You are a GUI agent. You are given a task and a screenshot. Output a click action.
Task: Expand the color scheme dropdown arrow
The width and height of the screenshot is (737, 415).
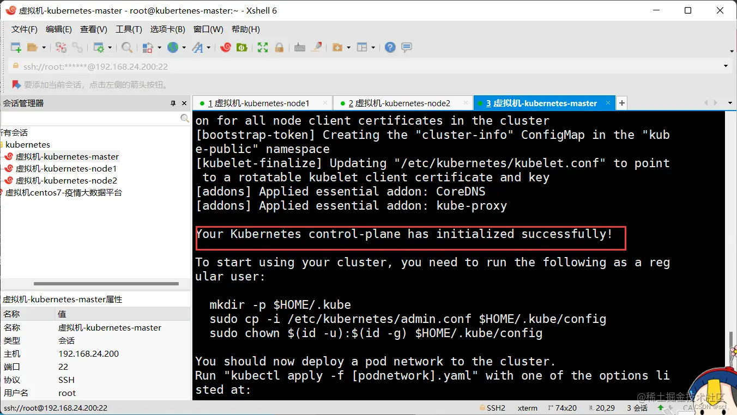coord(159,48)
